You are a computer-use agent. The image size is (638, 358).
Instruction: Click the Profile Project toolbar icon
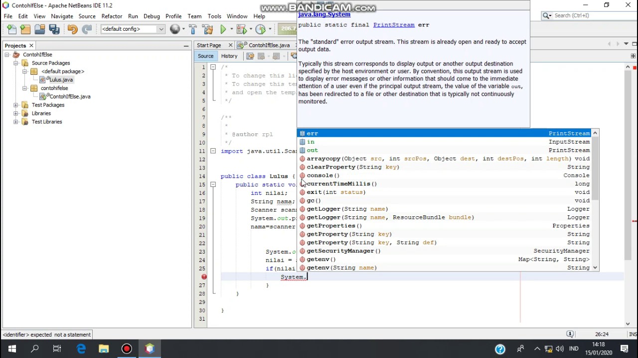pos(260,29)
